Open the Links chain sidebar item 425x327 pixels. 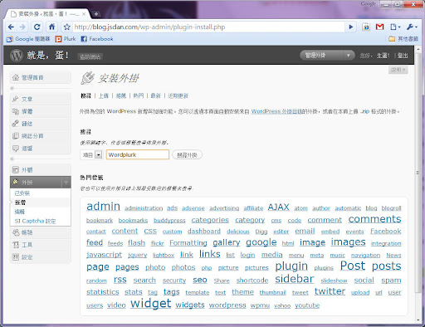pos(41,124)
